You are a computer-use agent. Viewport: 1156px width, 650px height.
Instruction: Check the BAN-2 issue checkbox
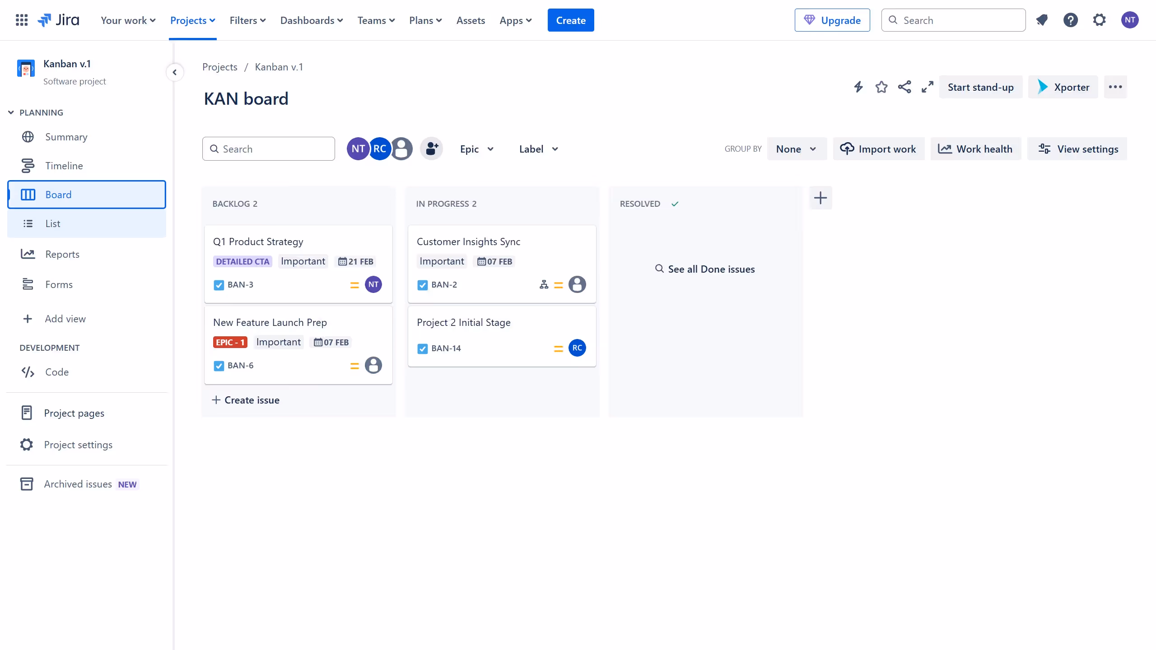[x=422, y=285]
